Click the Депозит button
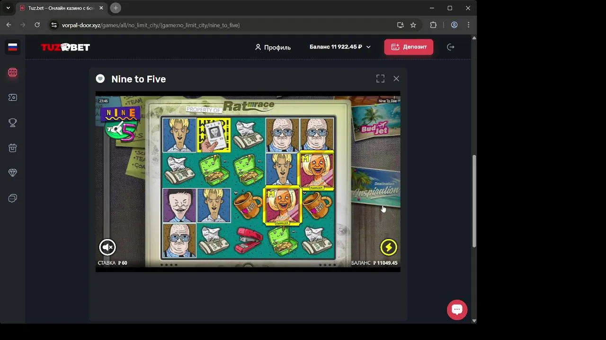606x340 pixels. click(409, 47)
